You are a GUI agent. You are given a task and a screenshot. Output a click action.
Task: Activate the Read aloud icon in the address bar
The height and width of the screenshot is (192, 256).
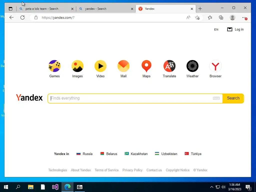click(188, 17)
